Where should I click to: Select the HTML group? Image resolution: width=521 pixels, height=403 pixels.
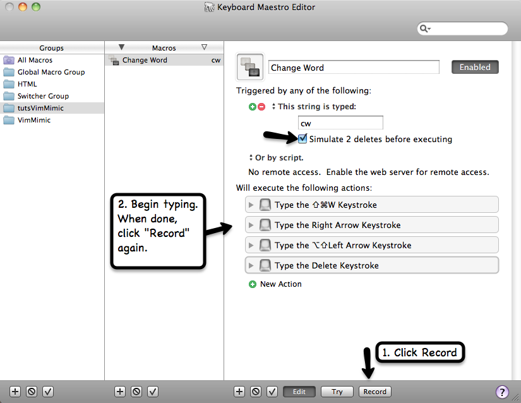52,84
